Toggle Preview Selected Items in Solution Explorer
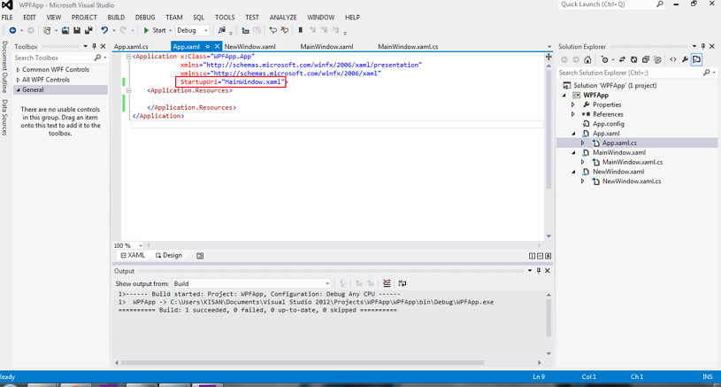 click(x=696, y=60)
